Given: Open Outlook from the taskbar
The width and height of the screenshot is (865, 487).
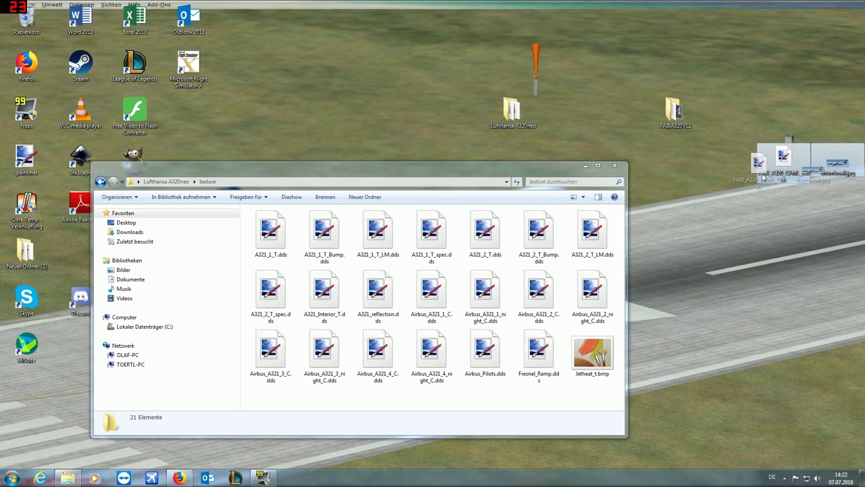Looking at the screenshot, I should tap(207, 478).
